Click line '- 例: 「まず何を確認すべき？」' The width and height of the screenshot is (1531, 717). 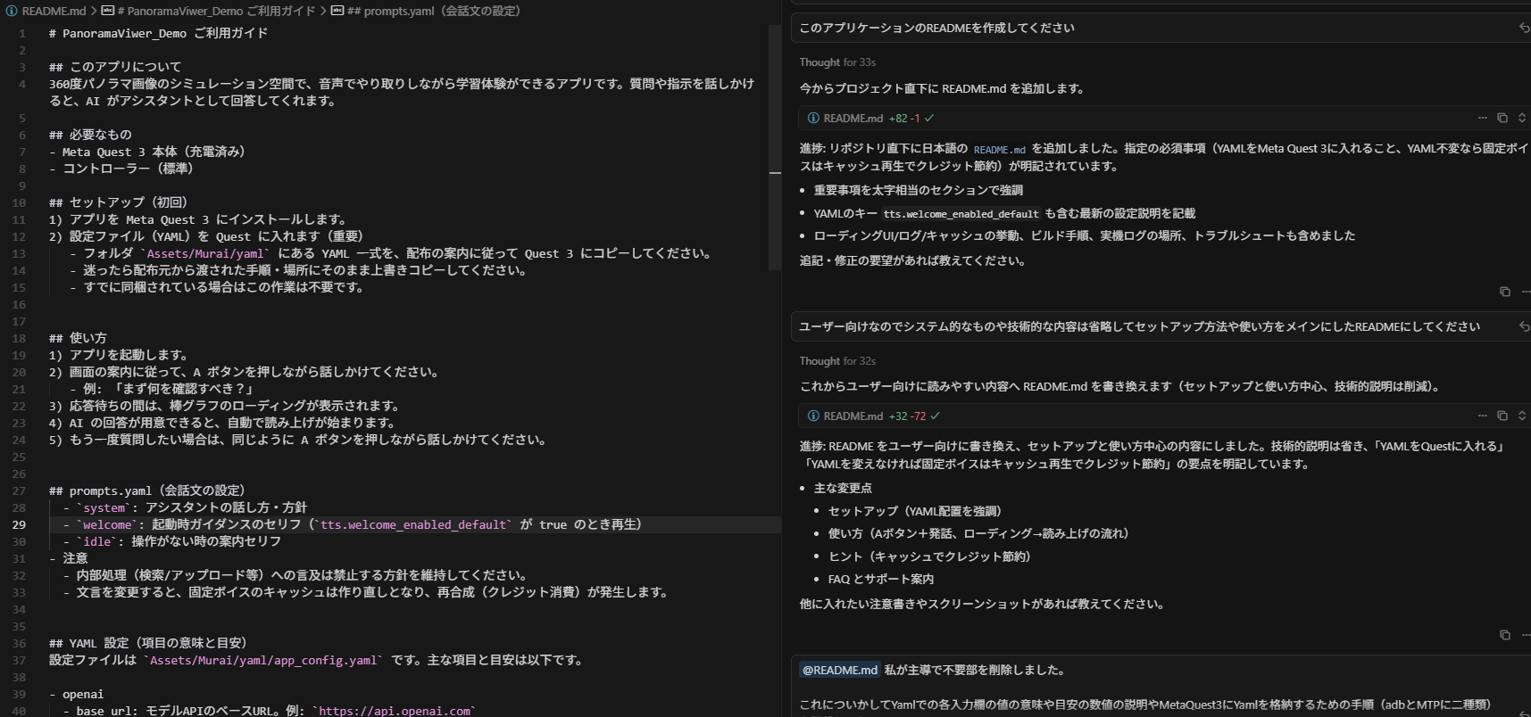click(162, 389)
